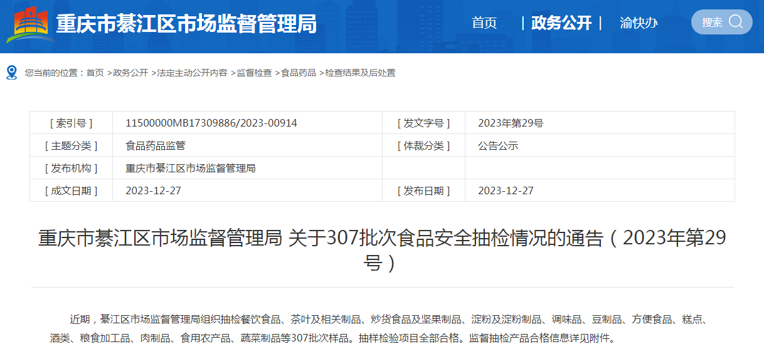Screen dimensions: 764x354
Task: Open 检查结果及后处置 breadcrumb link
Action: click(360, 73)
